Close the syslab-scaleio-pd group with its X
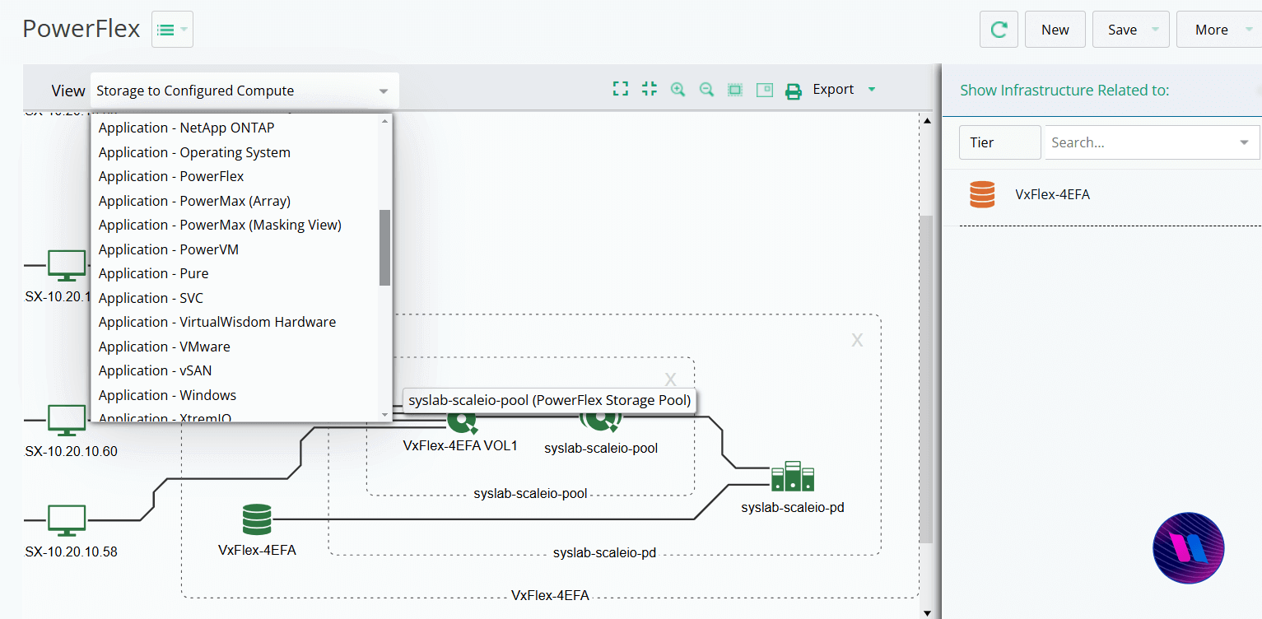1262x619 pixels. [x=857, y=340]
